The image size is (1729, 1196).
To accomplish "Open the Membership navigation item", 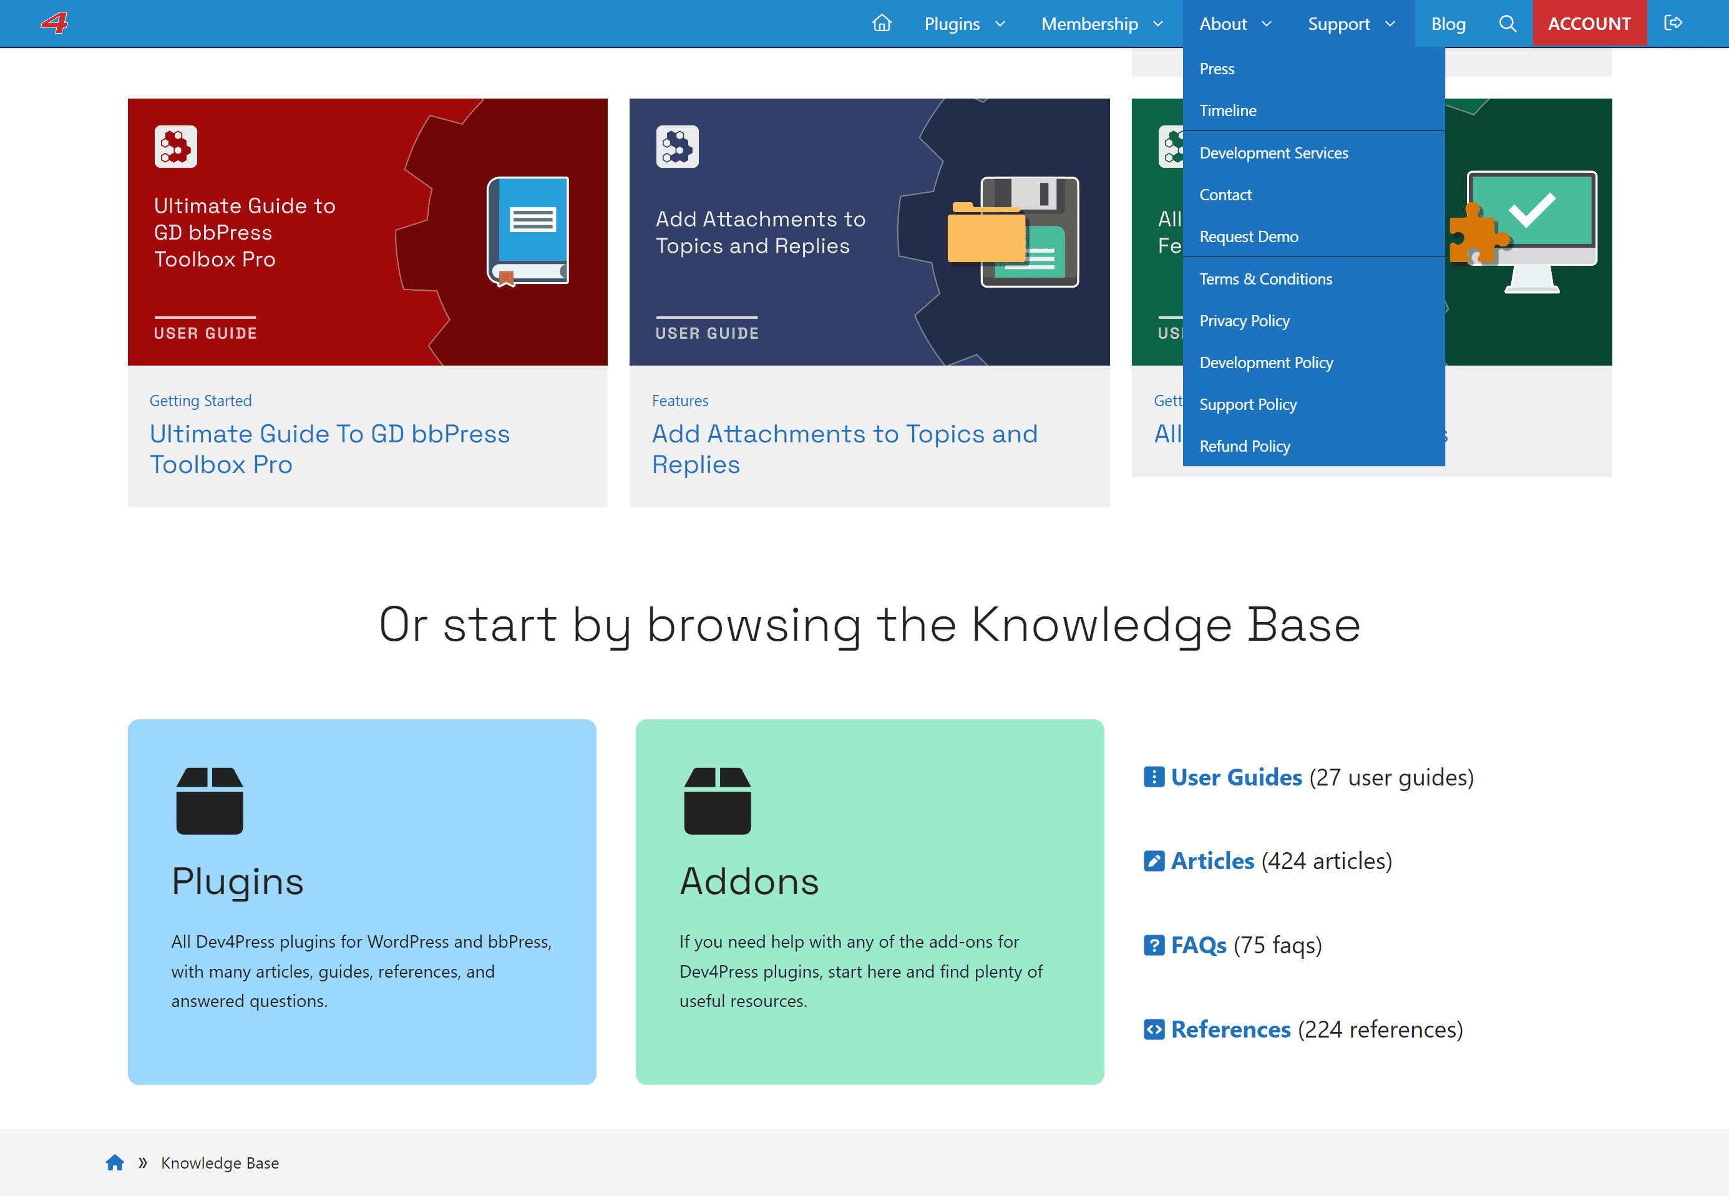I will point(1089,24).
